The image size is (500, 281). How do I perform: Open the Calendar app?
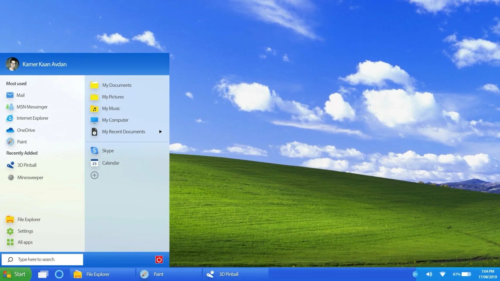coord(110,163)
